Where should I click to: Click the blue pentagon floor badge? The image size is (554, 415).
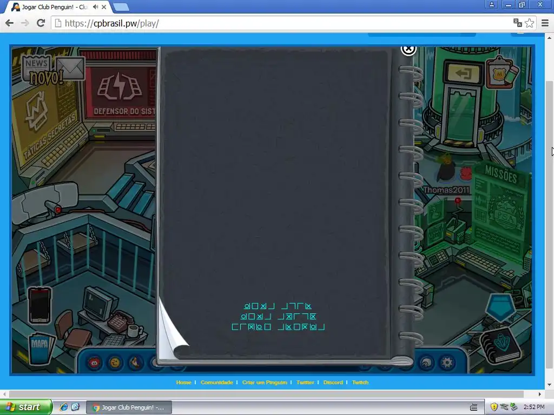tap(500, 307)
